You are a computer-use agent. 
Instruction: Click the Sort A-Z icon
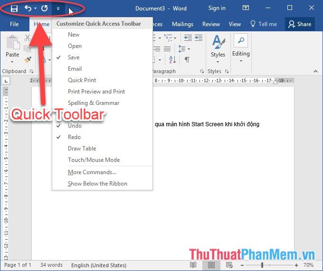click(x=172, y=60)
